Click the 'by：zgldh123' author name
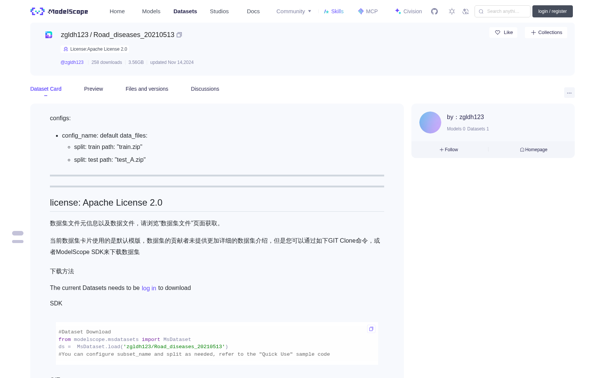 point(465,117)
